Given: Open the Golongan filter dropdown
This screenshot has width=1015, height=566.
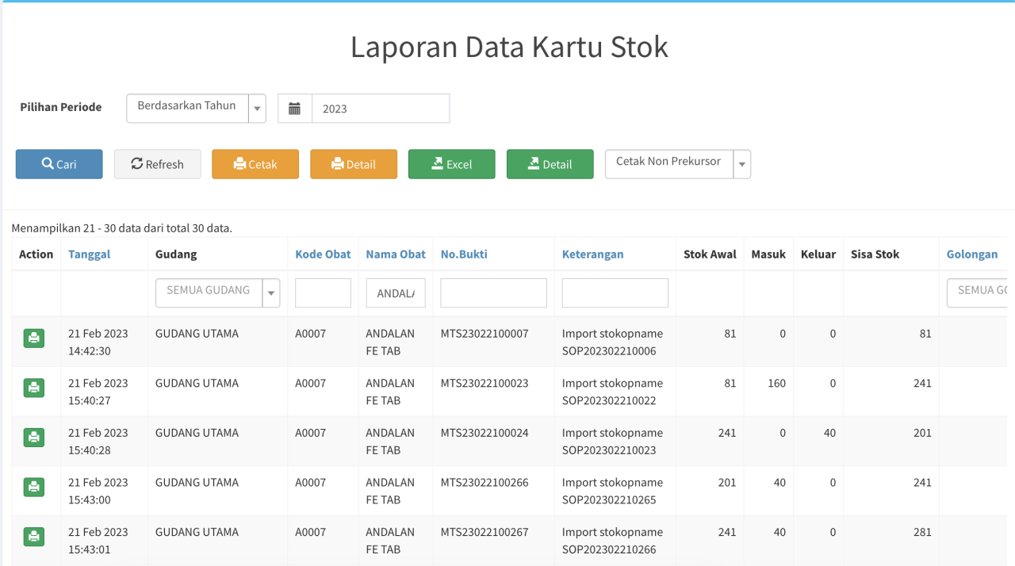Looking at the screenshot, I should 979,293.
